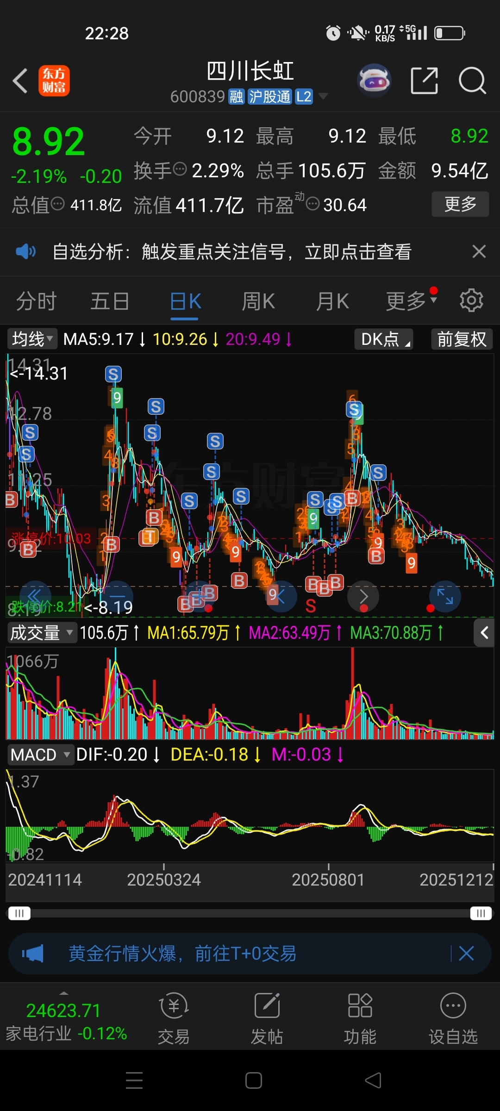Viewport: 500px width, 1111px height.
Task: Tap 自选分析 signal notice text
Action: (232, 252)
